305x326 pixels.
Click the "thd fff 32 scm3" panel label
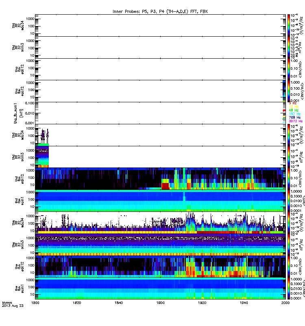pyautogui.click(x=18, y=157)
